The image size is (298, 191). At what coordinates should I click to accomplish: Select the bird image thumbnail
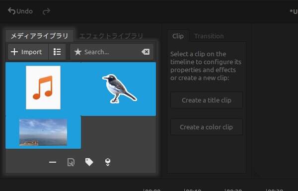119,89
